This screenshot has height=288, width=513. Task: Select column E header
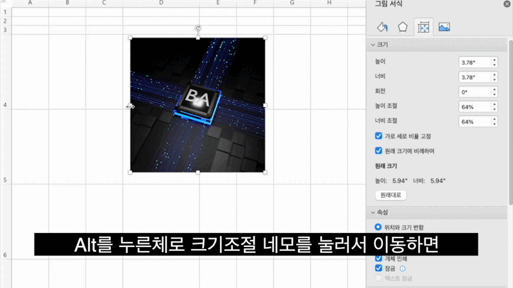click(x=218, y=3)
